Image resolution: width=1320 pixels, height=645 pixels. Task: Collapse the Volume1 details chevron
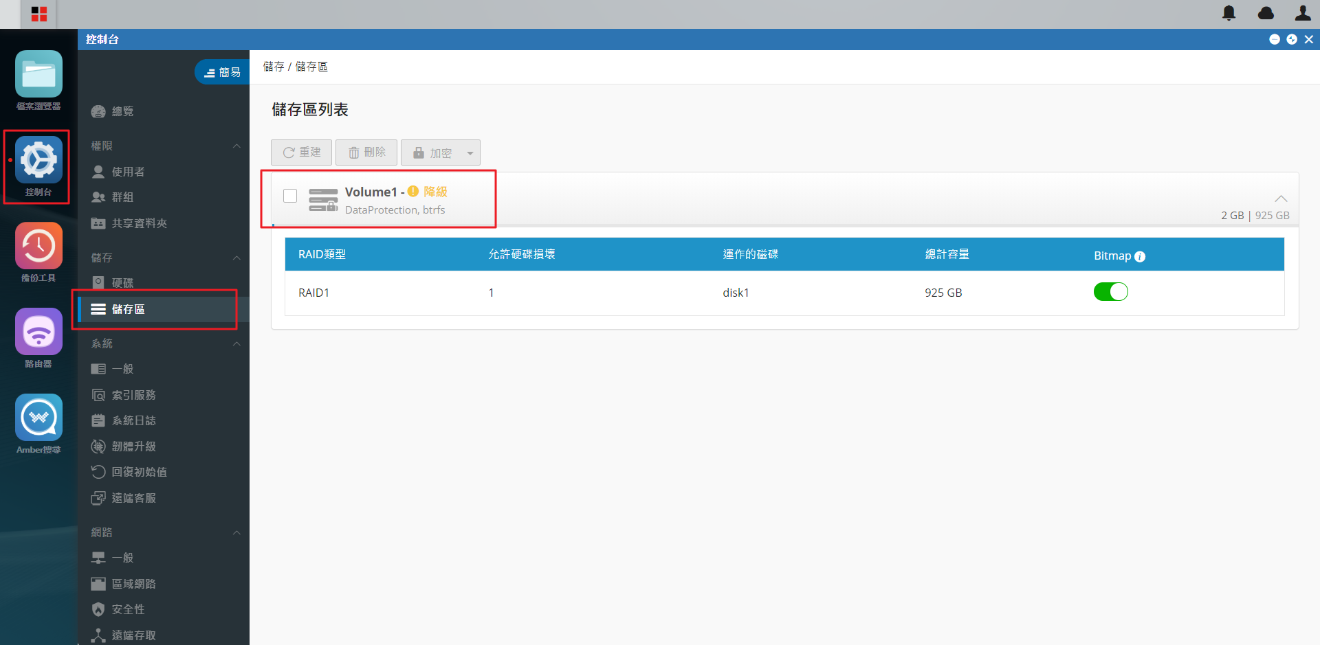pos(1281,199)
